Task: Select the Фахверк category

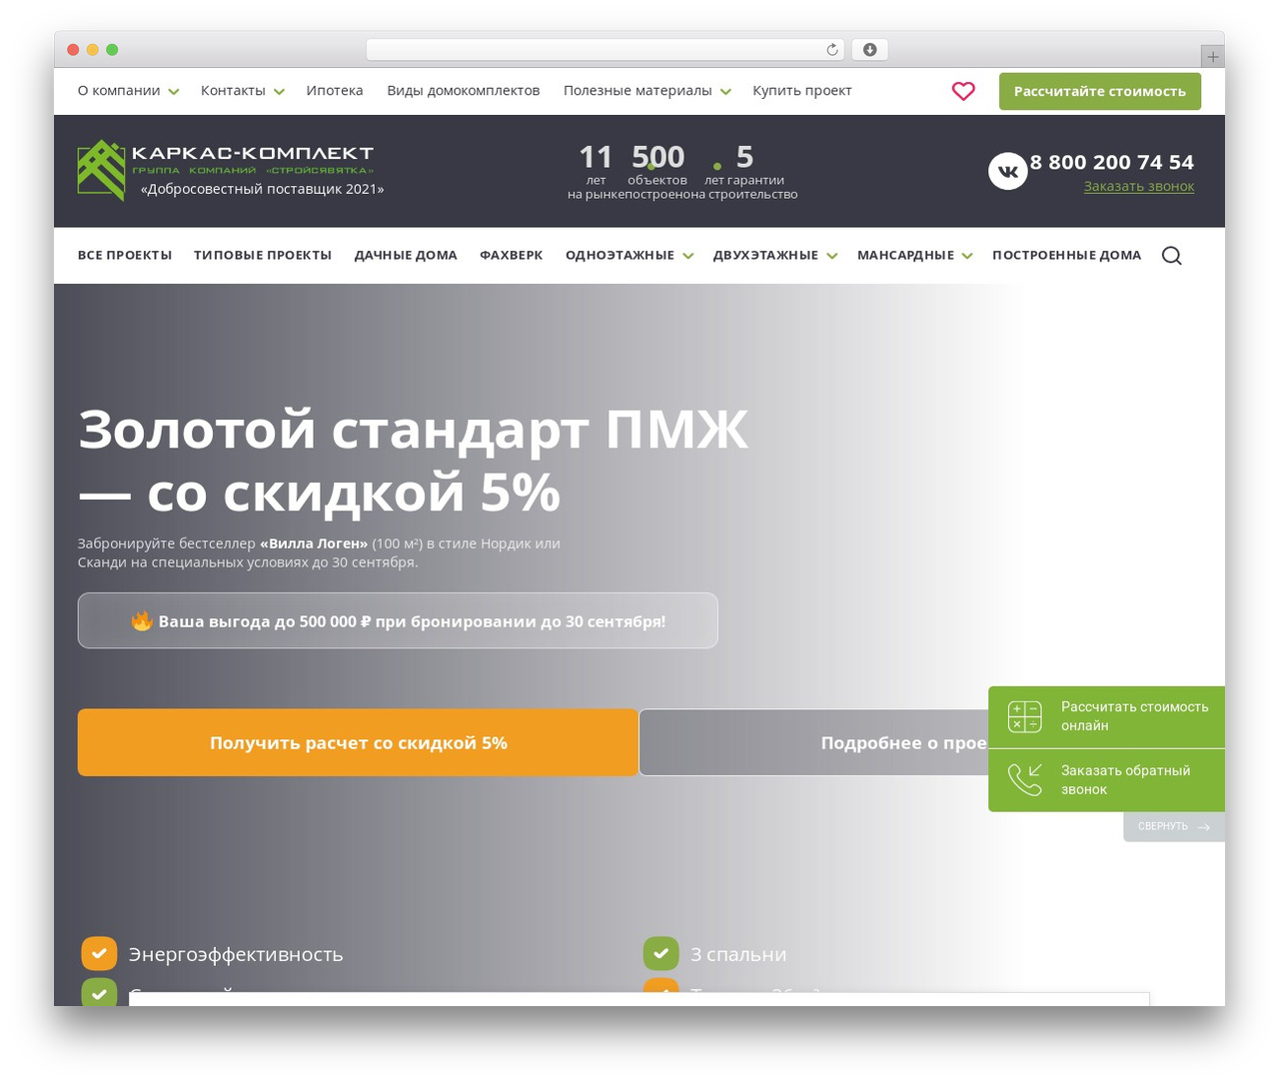Action: [x=512, y=256]
